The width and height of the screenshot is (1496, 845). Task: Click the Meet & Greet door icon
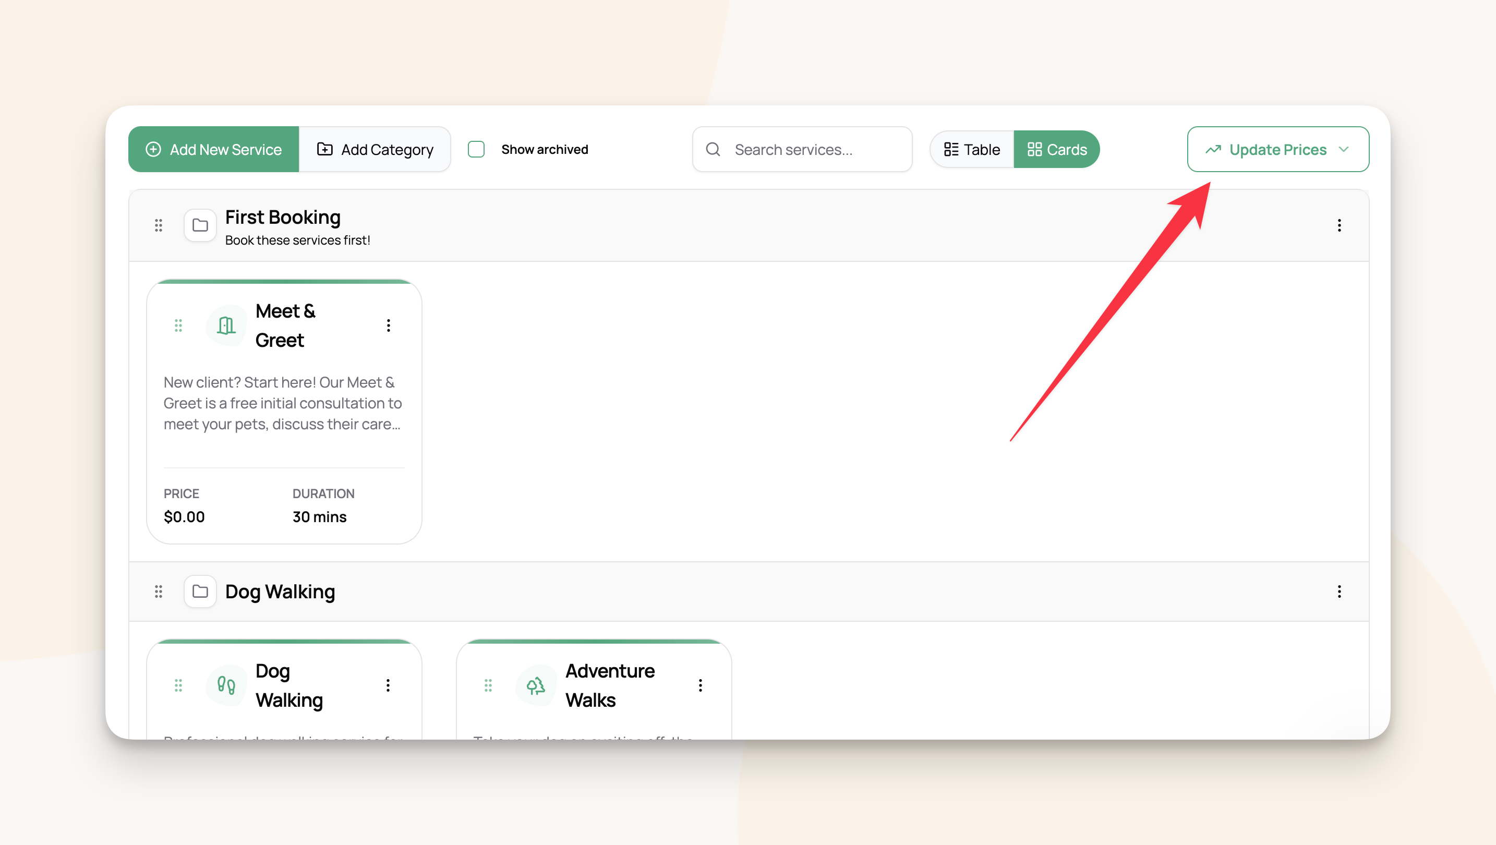click(x=226, y=325)
